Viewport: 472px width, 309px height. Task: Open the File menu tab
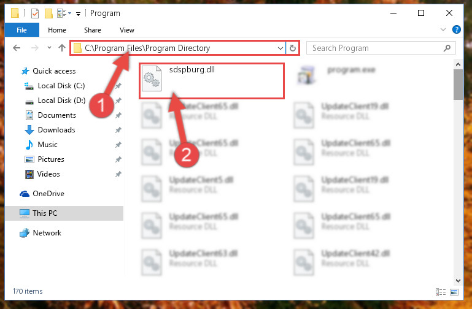21,30
